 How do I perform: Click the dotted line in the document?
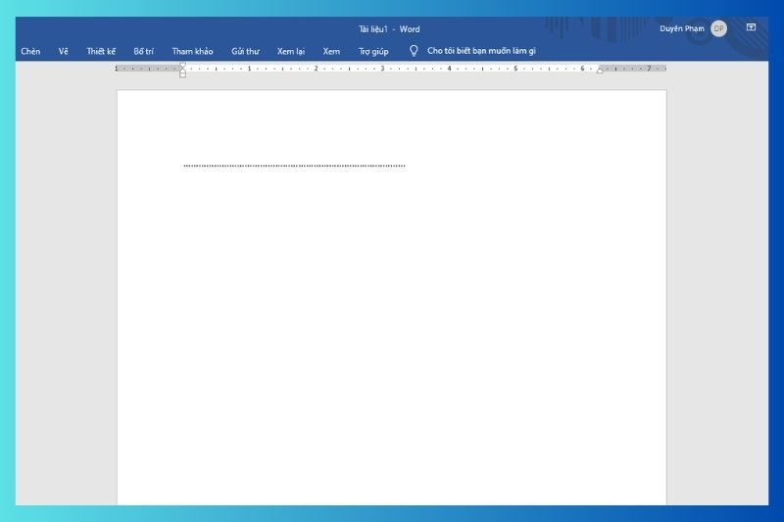click(x=295, y=166)
